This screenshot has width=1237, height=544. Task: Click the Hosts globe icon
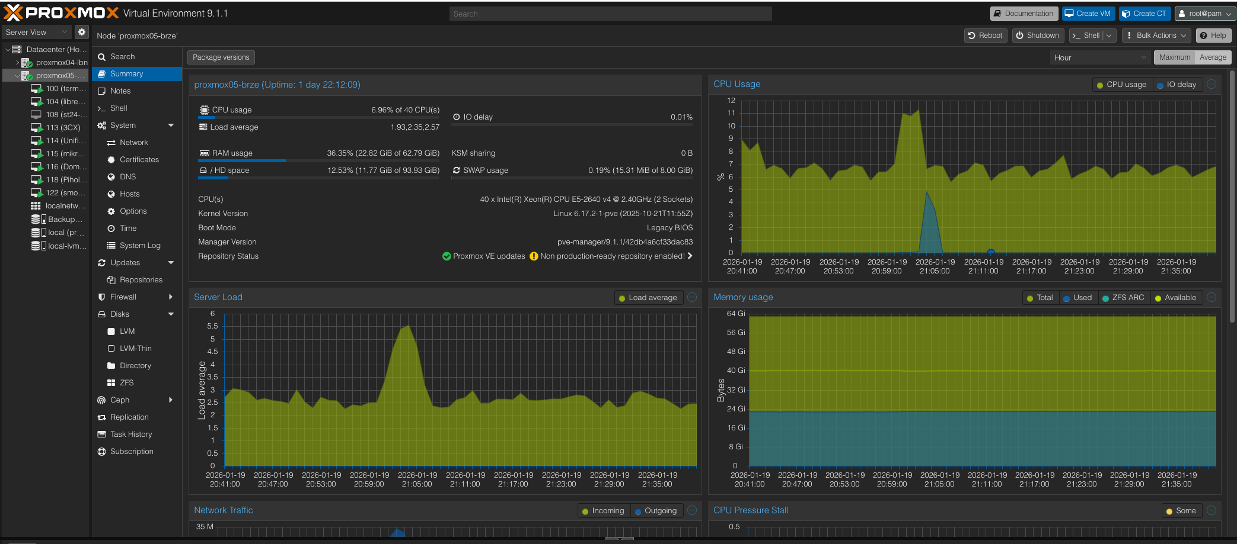(111, 194)
